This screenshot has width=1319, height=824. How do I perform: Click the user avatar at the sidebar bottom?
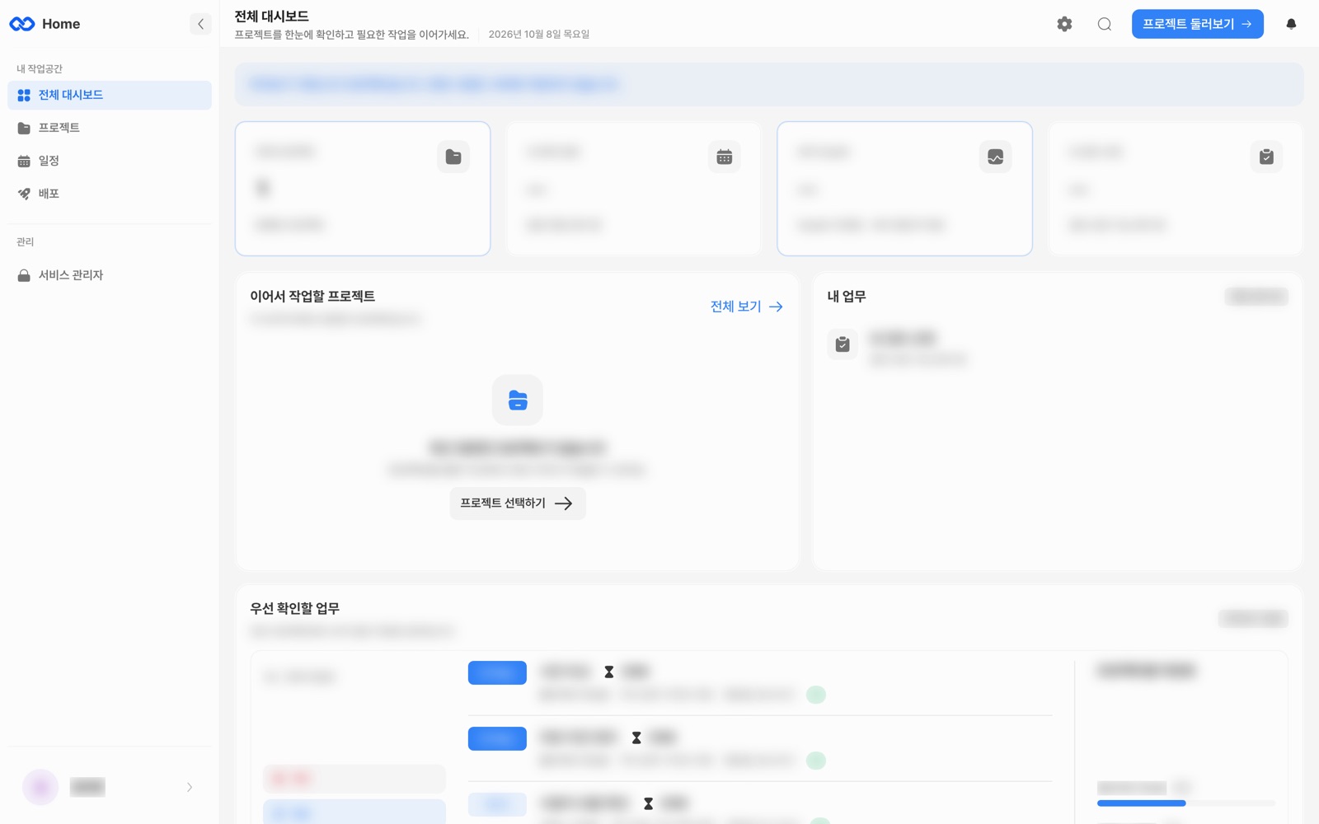click(40, 788)
